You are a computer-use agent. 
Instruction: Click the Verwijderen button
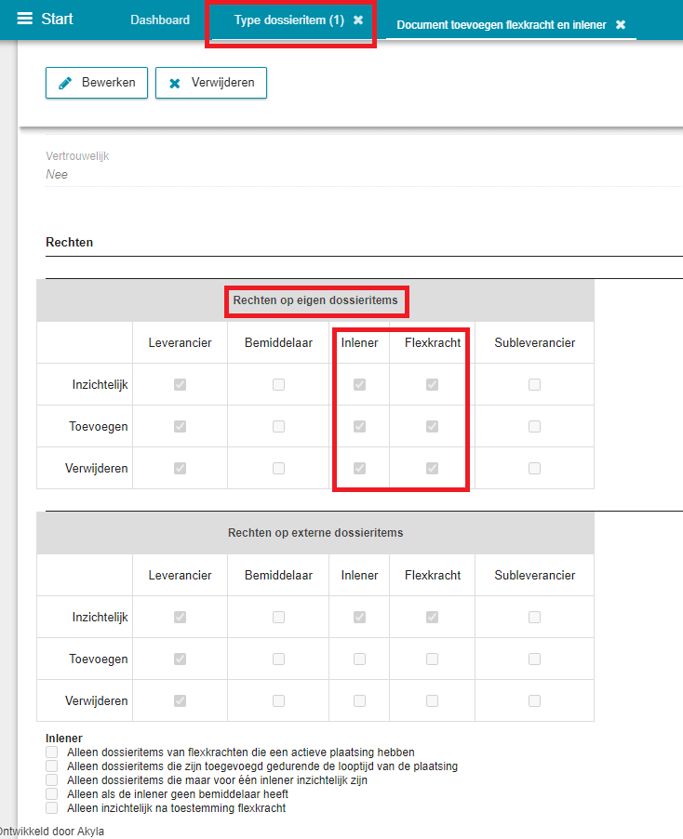211,83
